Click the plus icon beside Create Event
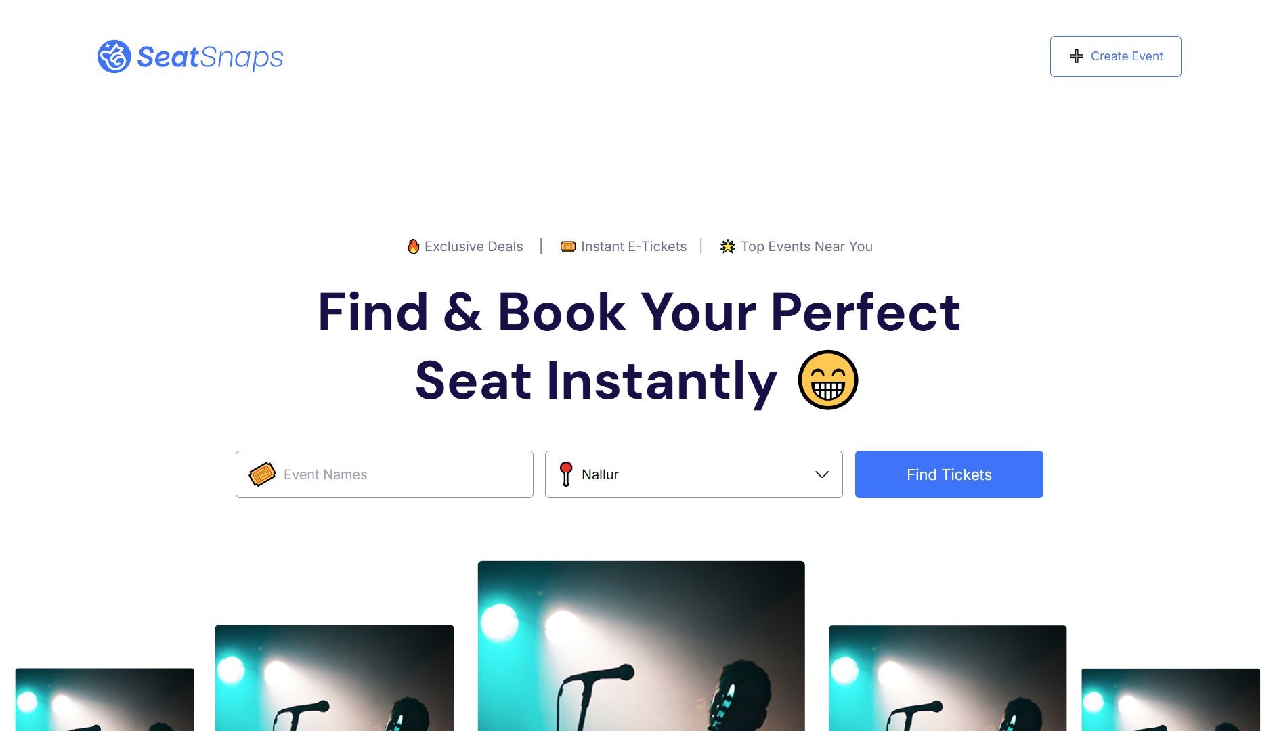 pos(1076,56)
